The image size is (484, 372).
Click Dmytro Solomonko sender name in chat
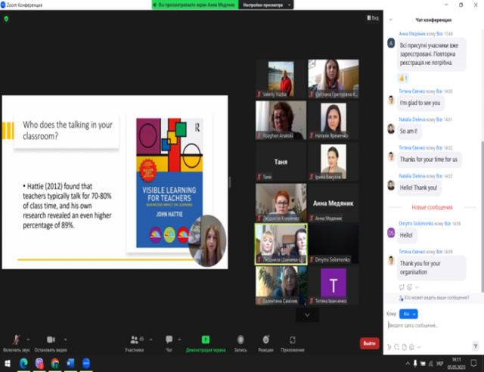(x=416, y=224)
